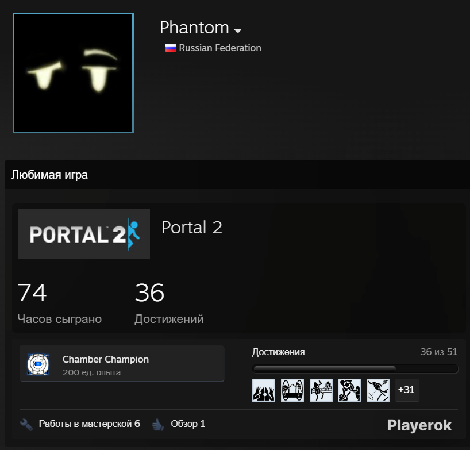Click the 74 hours played number
This screenshot has width=470, height=450.
(x=32, y=293)
